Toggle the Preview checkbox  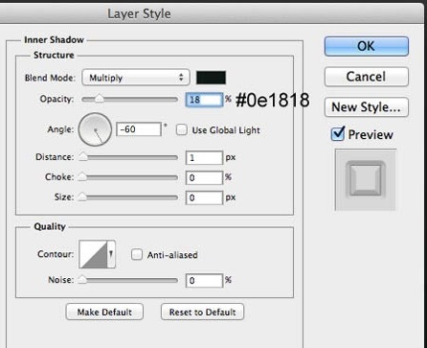point(338,134)
